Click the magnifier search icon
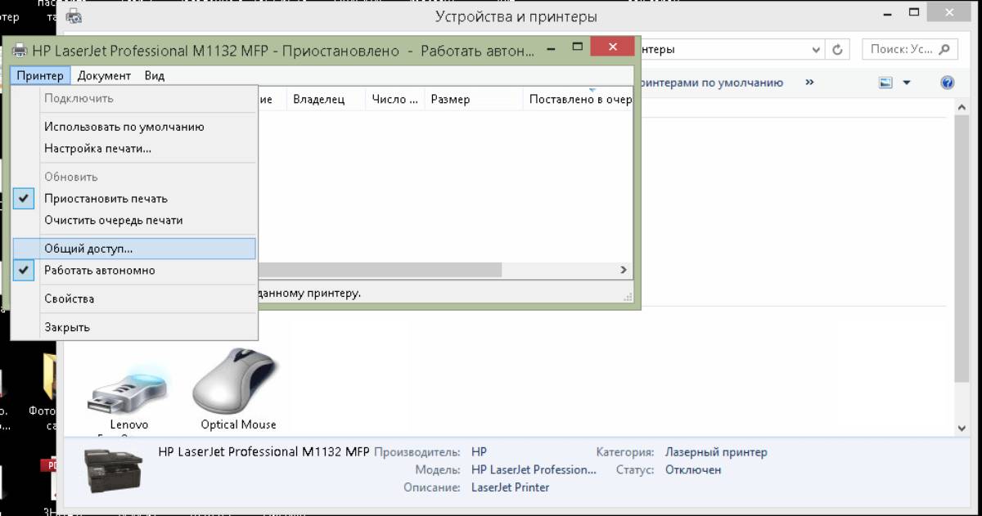 [944, 49]
